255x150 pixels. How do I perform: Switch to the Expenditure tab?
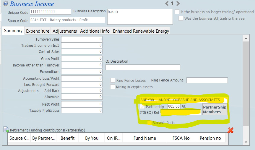[x=38, y=31]
